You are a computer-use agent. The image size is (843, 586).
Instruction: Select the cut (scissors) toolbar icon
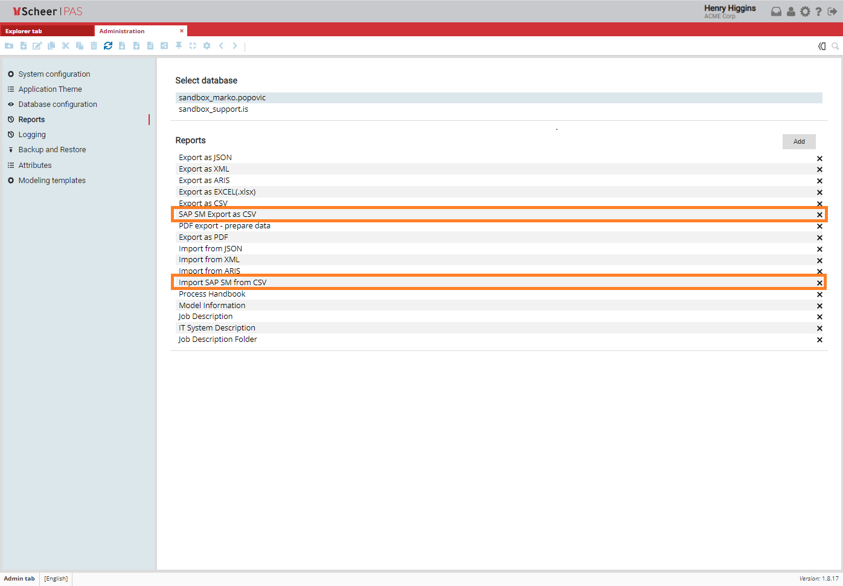[x=65, y=45]
